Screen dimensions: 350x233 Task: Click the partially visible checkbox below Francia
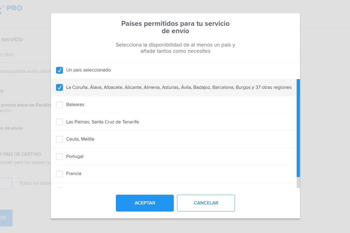point(59,188)
